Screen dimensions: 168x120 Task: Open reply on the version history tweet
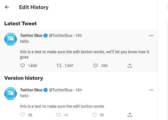(x=23, y=115)
